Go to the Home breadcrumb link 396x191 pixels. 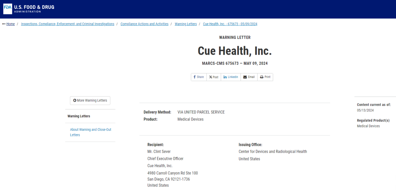coord(11,24)
